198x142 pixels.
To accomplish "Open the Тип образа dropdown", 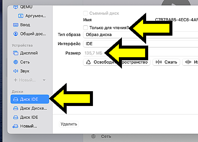I will pos(140,35).
